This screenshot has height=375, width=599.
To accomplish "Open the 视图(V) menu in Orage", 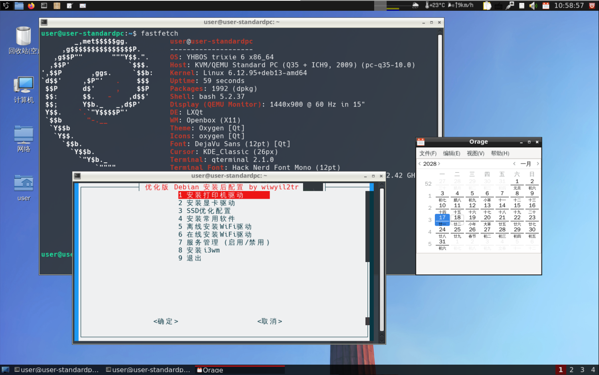I will point(476,153).
